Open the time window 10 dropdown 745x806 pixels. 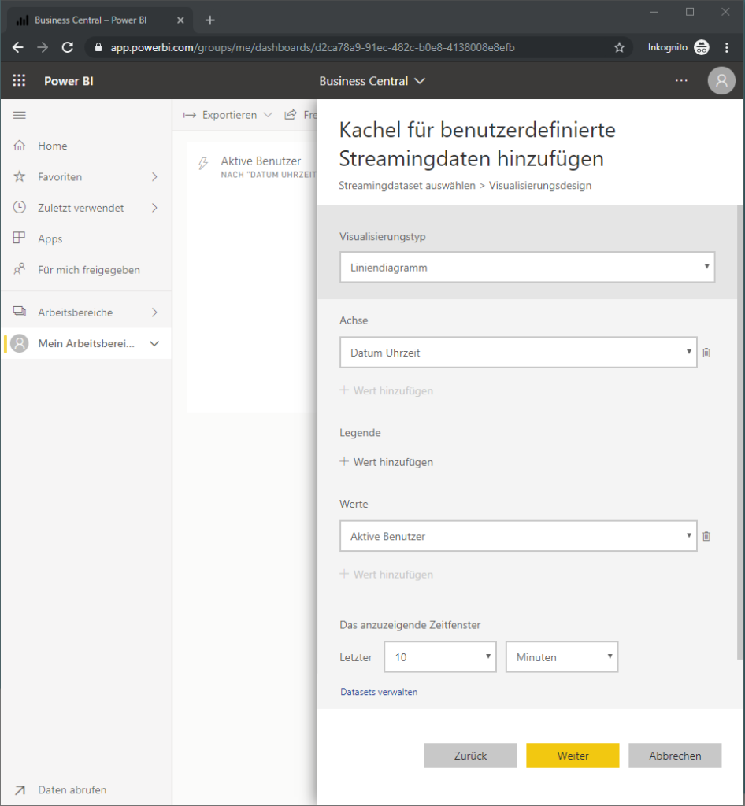(x=440, y=657)
